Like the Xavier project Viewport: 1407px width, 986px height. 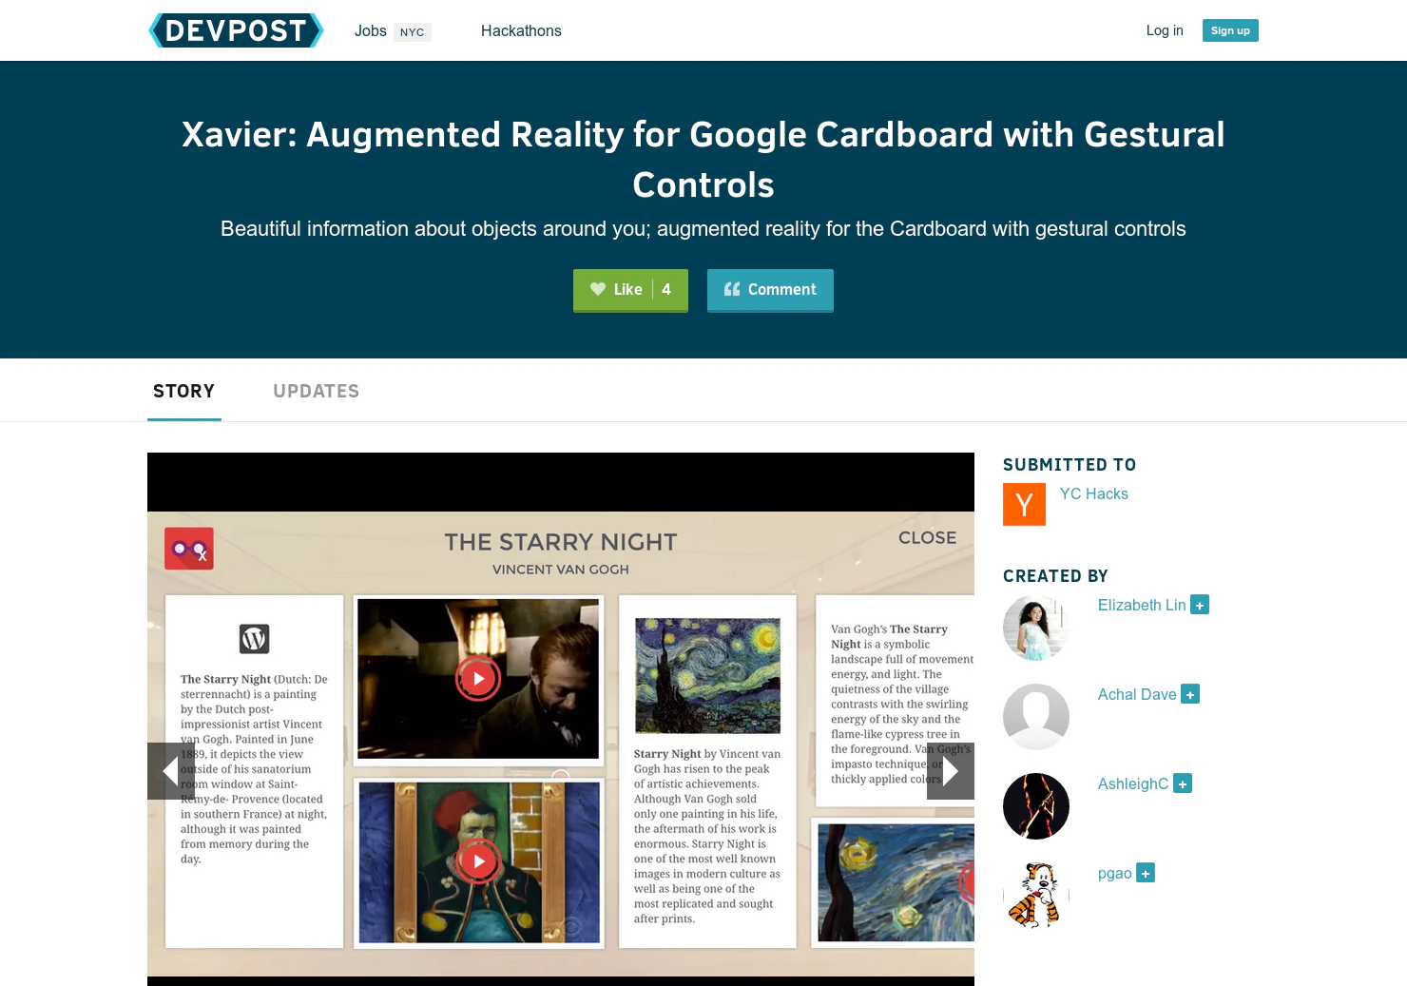(630, 290)
